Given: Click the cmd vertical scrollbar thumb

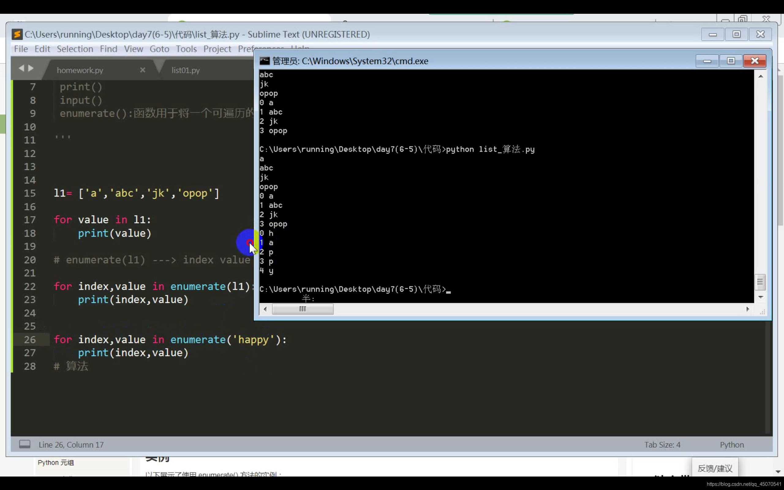Looking at the screenshot, I should coord(760,282).
